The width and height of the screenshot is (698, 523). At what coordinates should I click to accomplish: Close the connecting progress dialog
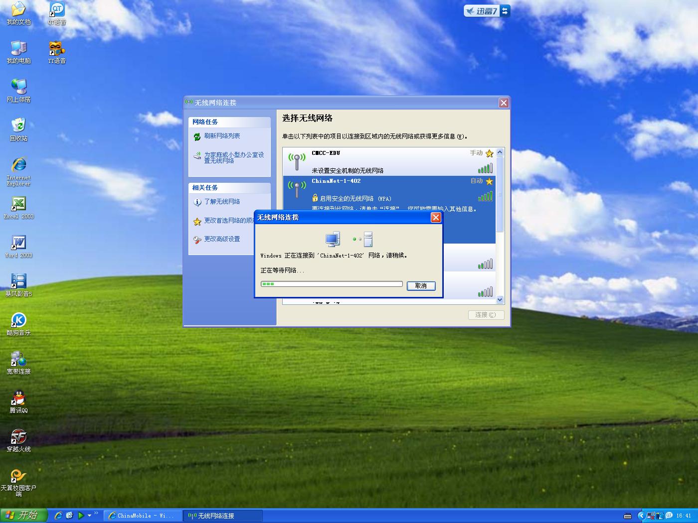pyautogui.click(x=436, y=217)
